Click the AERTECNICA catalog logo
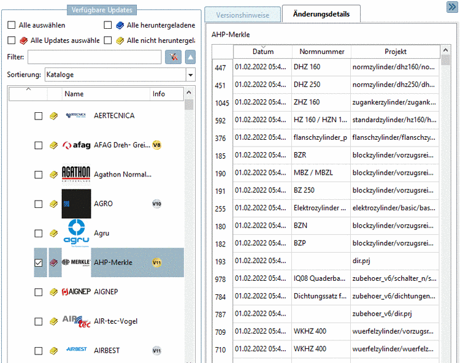Viewport: 460px width, 363px height. click(76, 115)
